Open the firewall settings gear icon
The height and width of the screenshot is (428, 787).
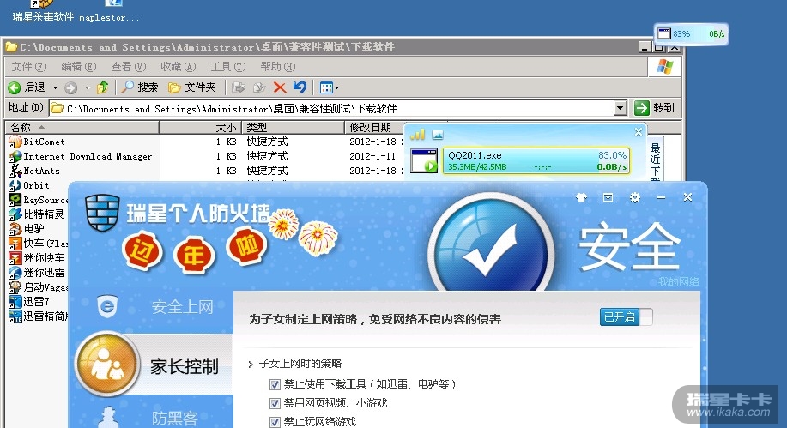tap(635, 197)
